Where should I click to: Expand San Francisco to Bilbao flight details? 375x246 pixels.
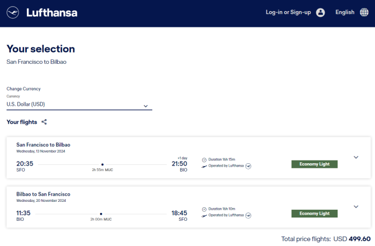click(356, 158)
